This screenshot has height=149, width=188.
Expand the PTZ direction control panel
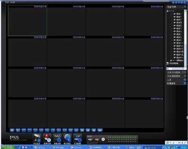coord(176,72)
